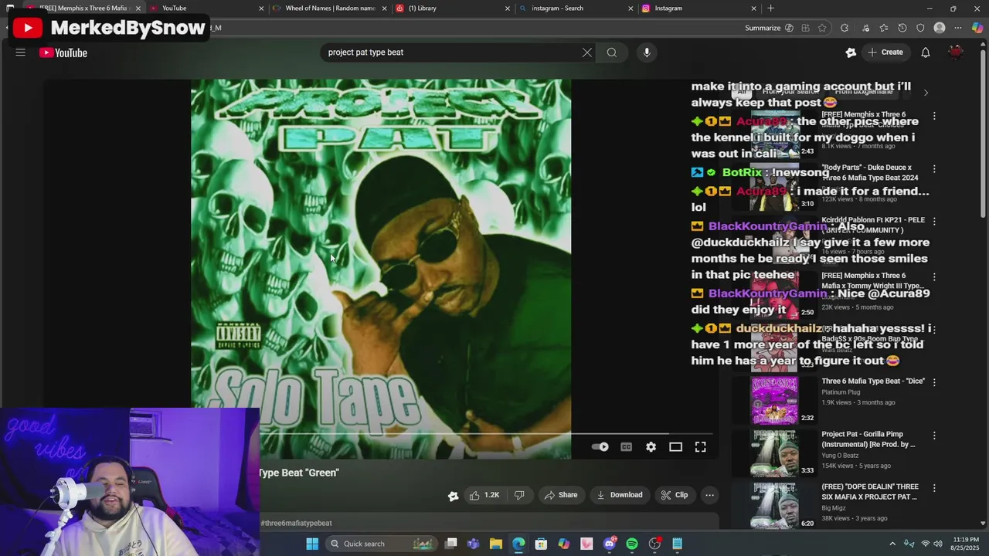Open options for 'Project Pat - Gorilla Pimp'

(x=934, y=436)
